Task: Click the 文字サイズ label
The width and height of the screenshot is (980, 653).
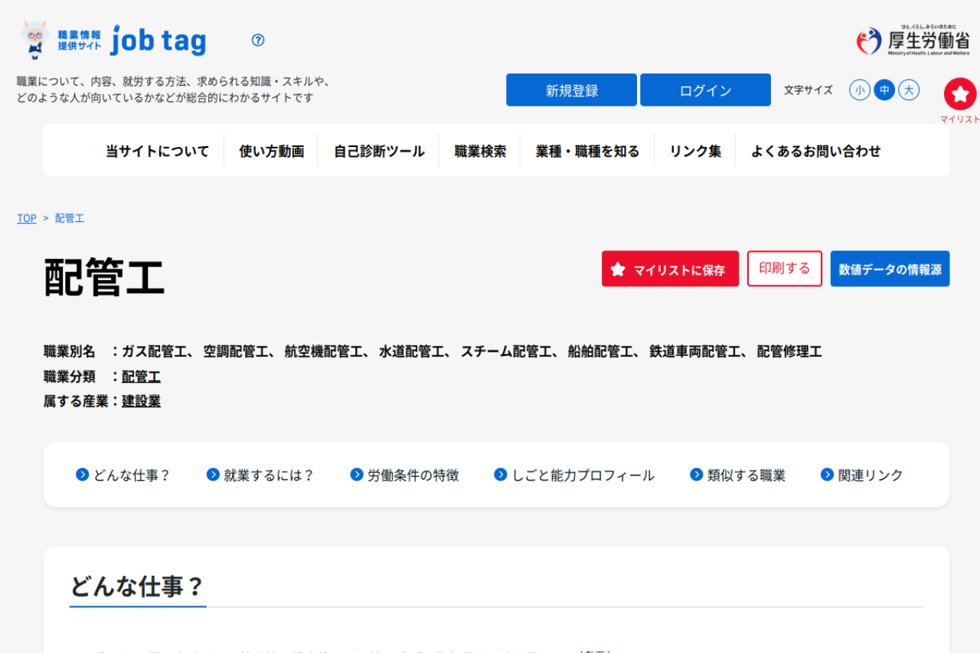Action: point(808,90)
